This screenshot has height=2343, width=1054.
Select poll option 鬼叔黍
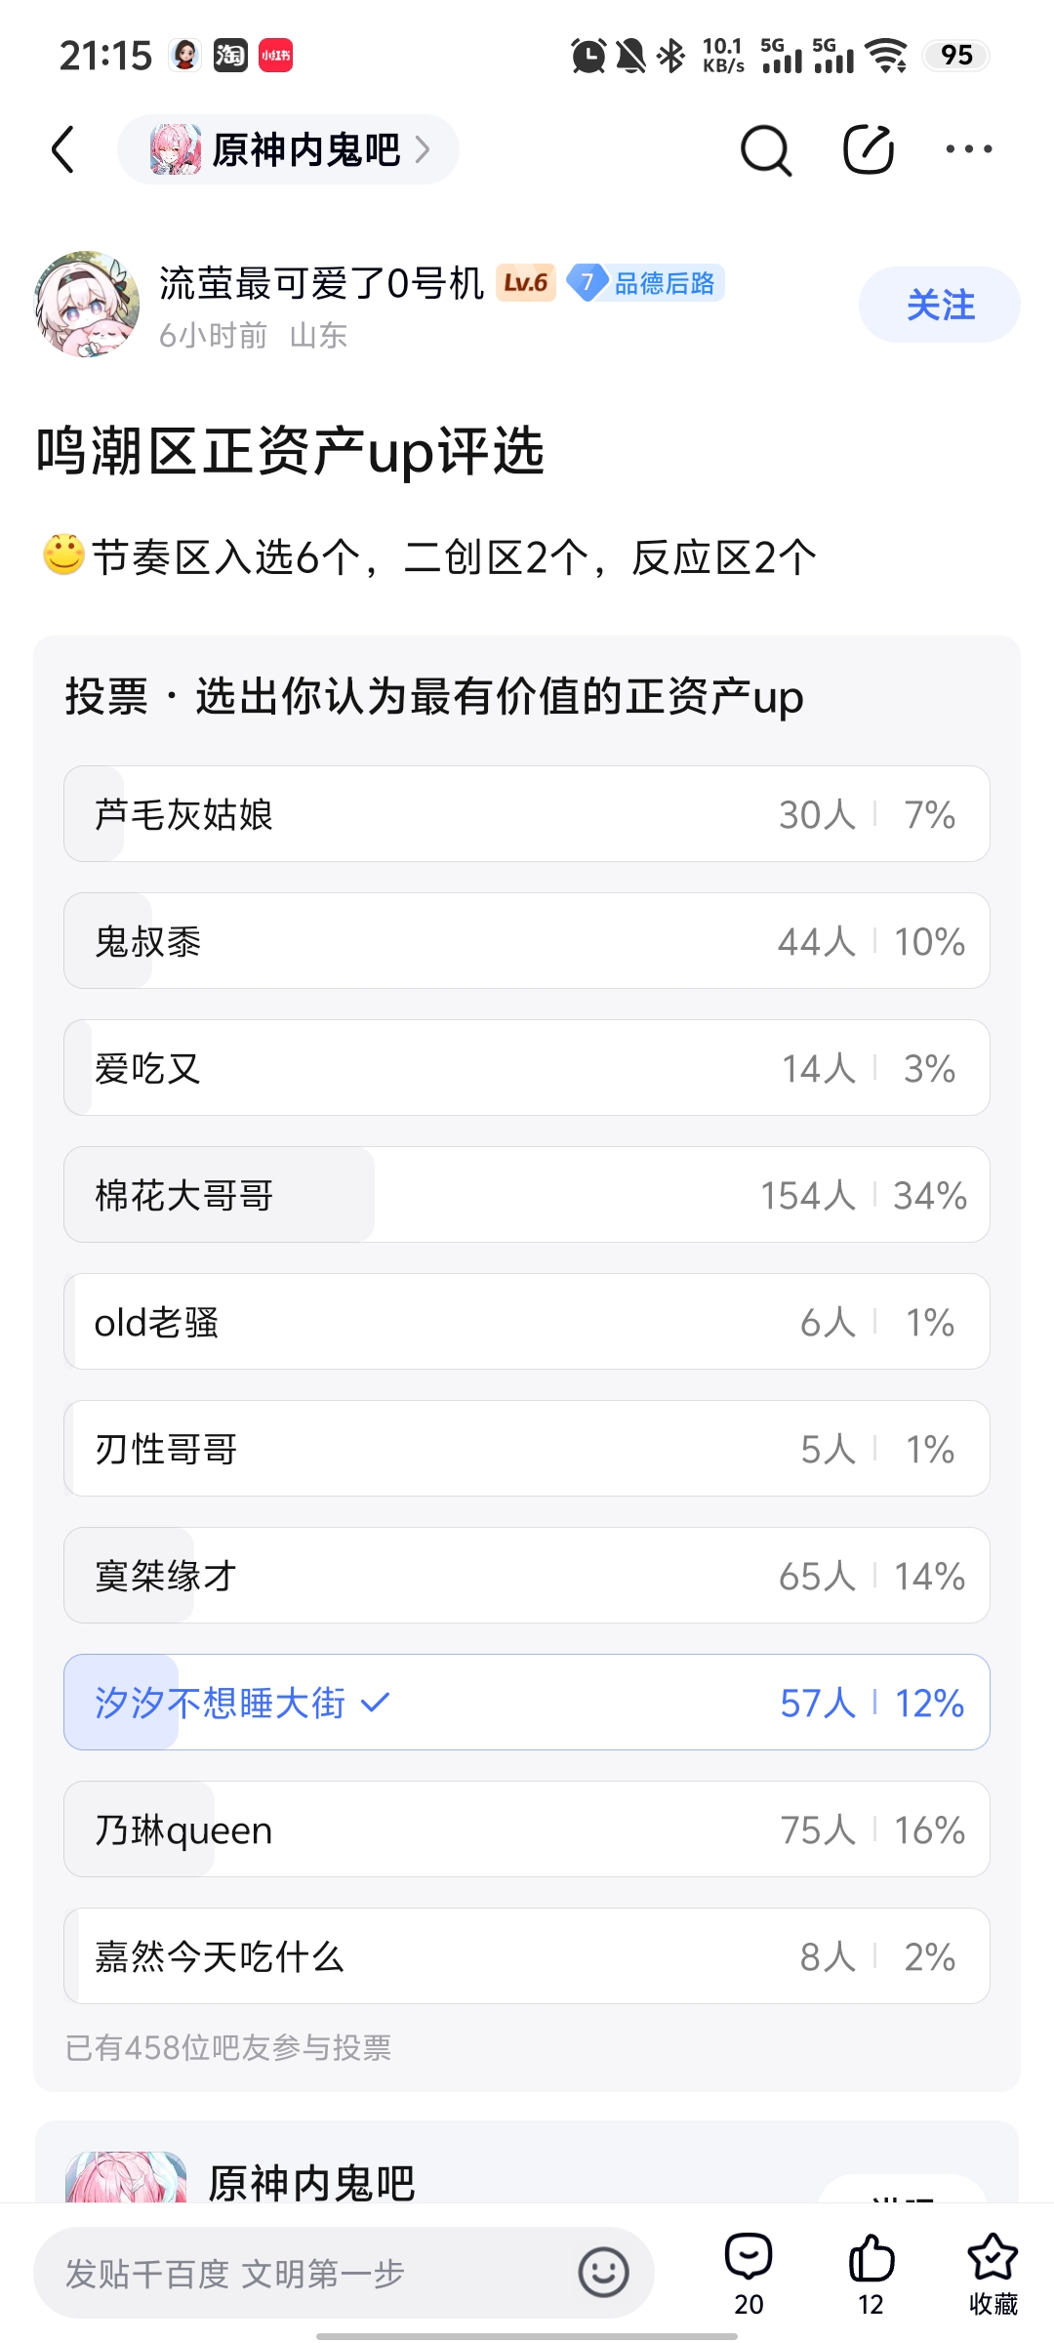pos(527,941)
